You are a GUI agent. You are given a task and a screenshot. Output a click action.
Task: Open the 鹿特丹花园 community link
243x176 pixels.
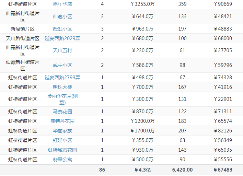tap(62, 121)
